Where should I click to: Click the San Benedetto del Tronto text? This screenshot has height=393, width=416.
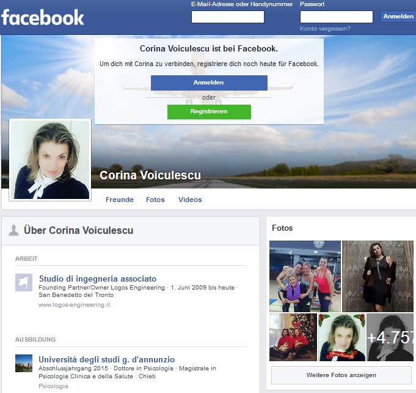76,295
